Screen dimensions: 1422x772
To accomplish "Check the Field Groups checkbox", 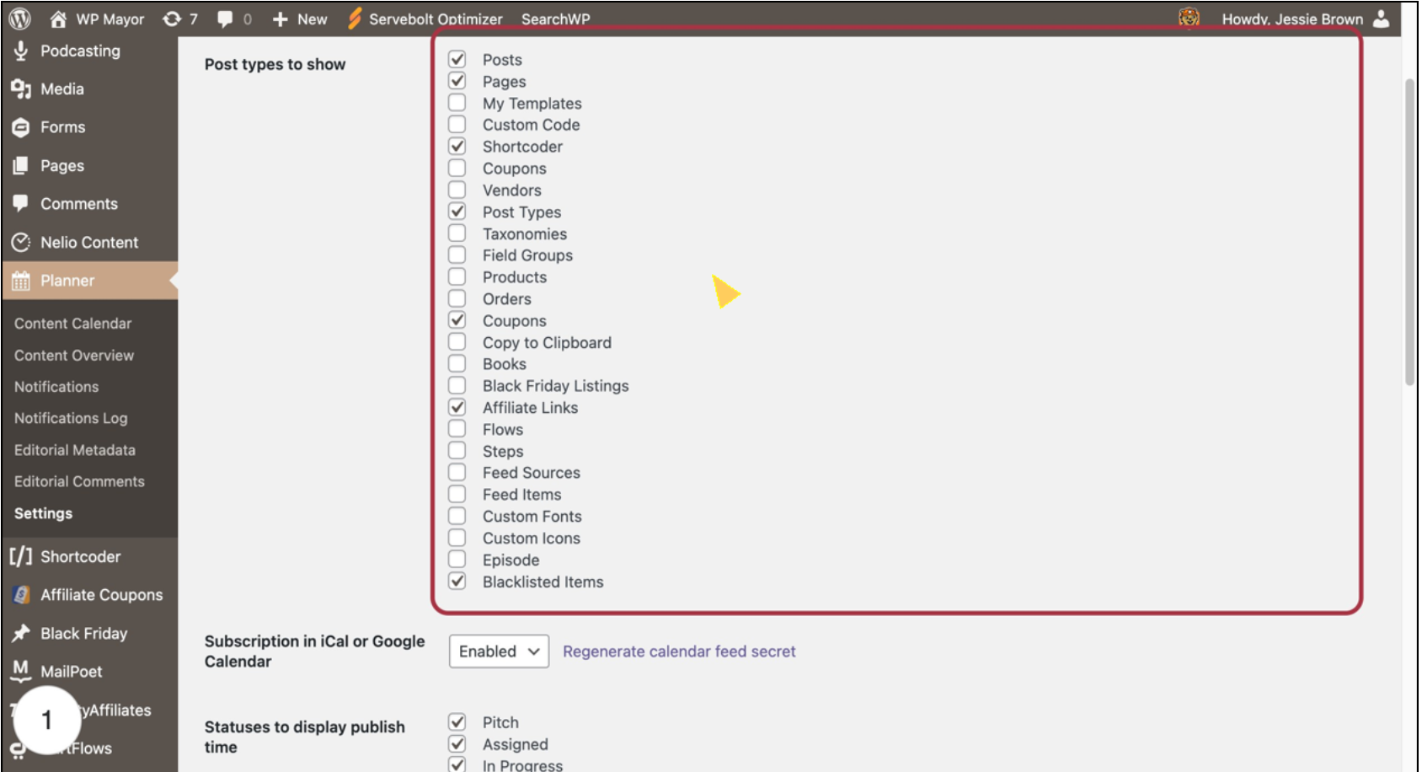I will 457,255.
